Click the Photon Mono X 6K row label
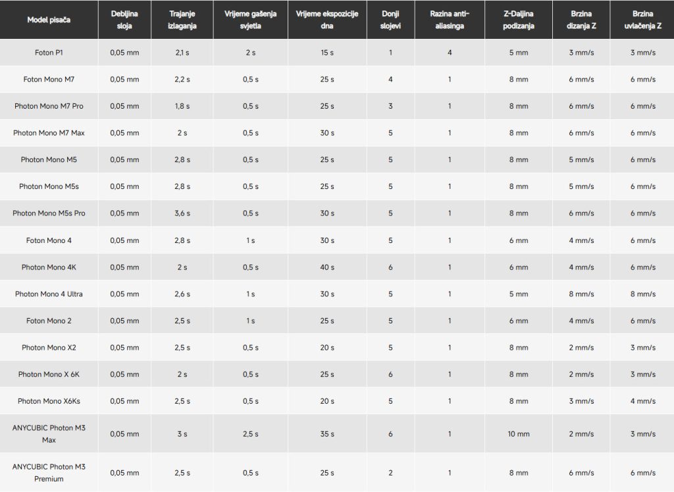The image size is (674, 492). coord(49,374)
